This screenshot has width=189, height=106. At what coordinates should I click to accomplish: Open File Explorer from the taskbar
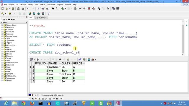[14, 103]
